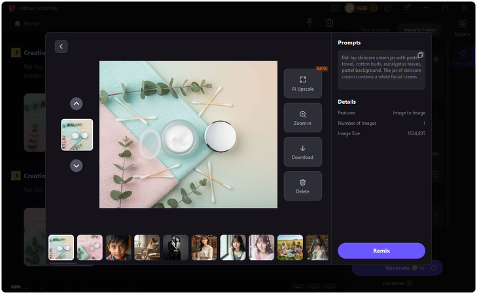The image size is (477, 294).
Task: Open the user account icon
Action: (387, 8)
